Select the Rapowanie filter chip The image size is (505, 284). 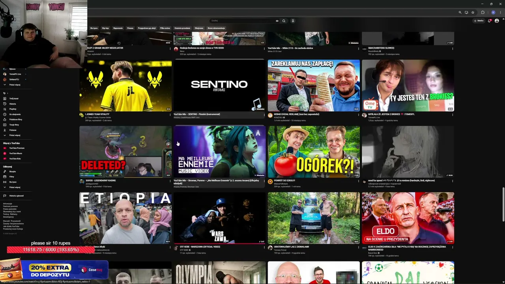[x=118, y=28]
